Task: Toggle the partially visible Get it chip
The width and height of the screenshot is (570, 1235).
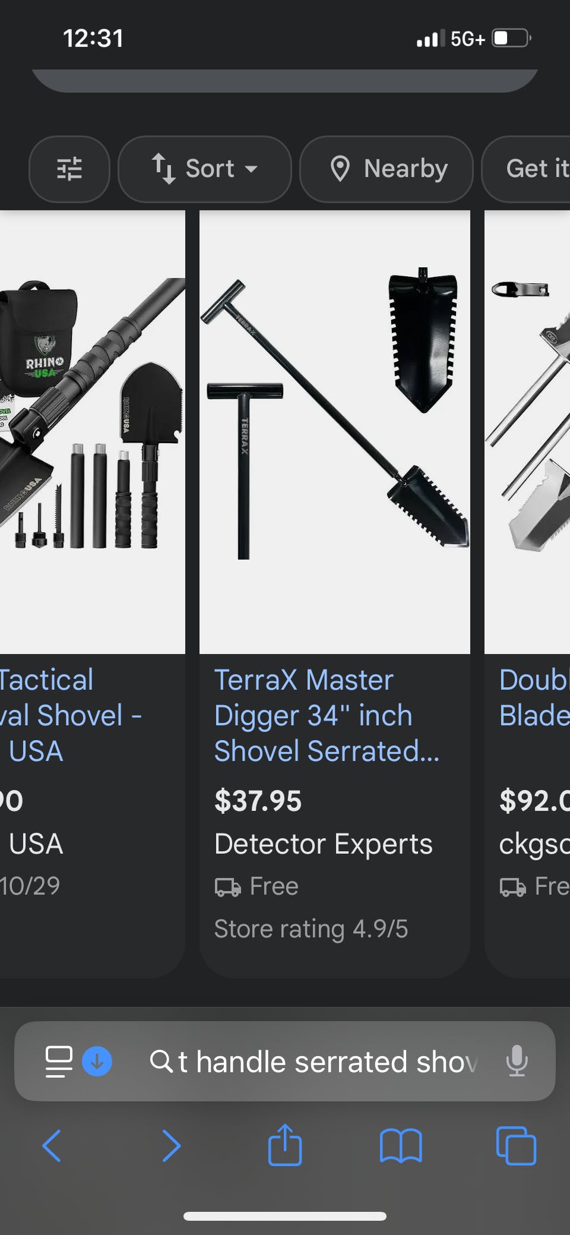Action: click(x=526, y=169)
